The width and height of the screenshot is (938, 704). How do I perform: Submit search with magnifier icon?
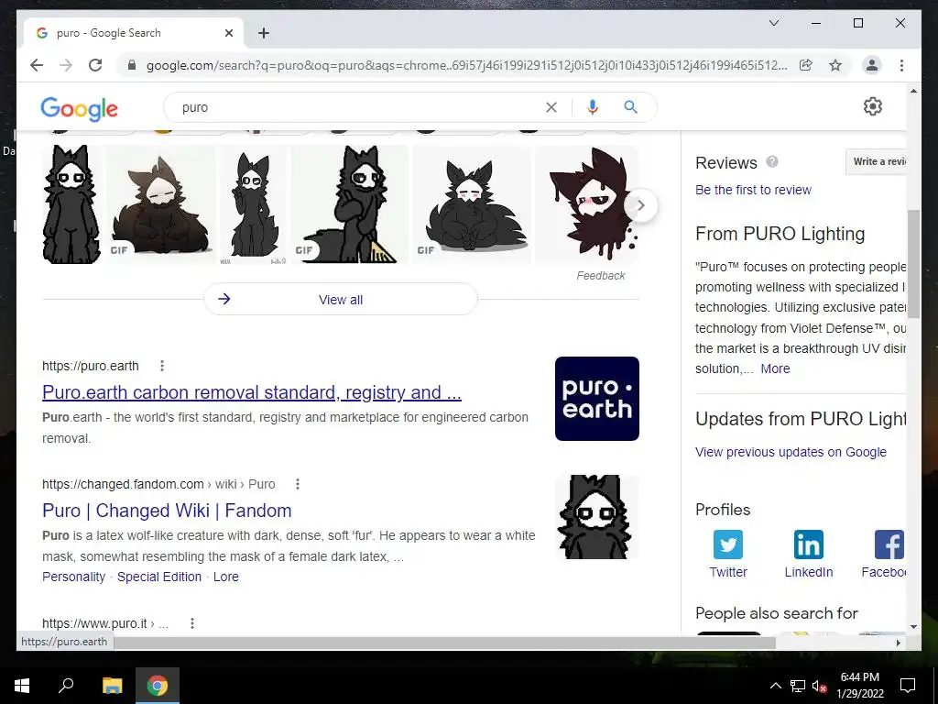(630, 107)
